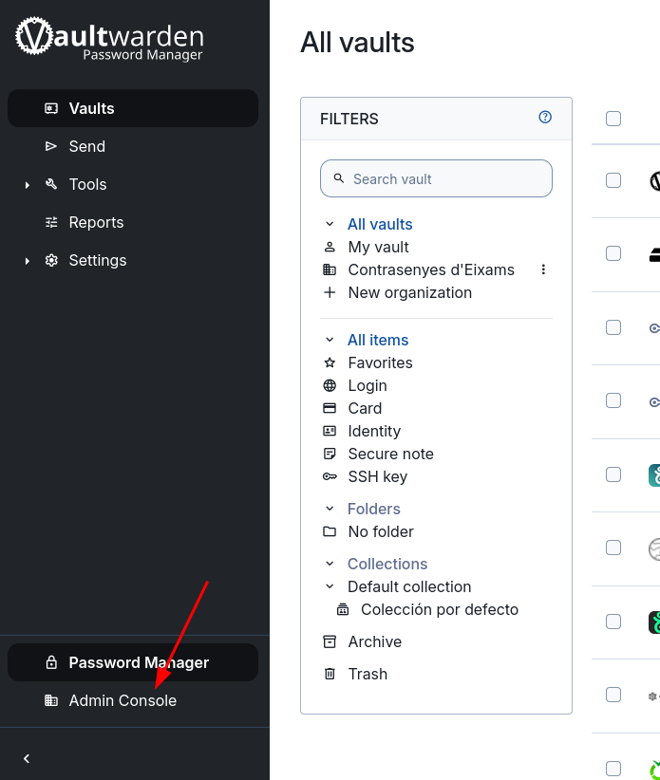Filter items by Favorites
Viewport: 660px width, 780px height.
coord(380,362)
